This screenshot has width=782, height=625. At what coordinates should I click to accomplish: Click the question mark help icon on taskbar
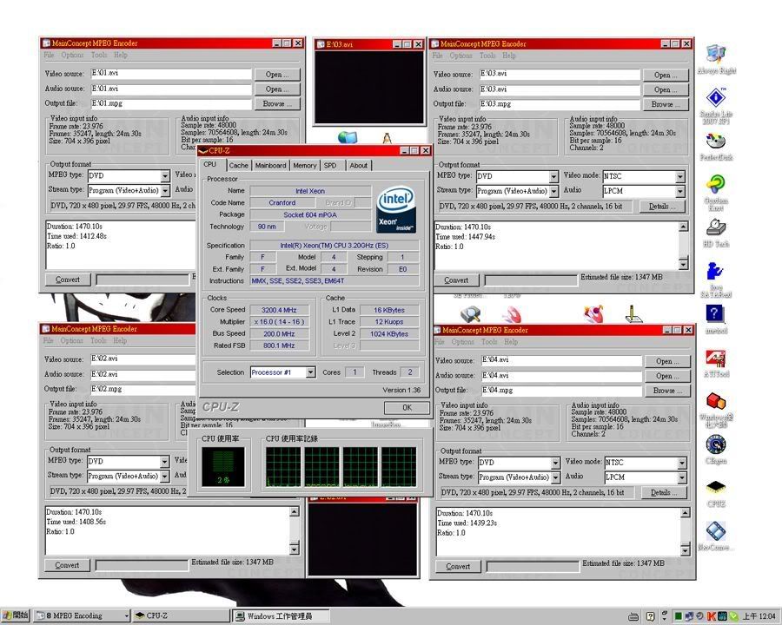pos(650,616)
